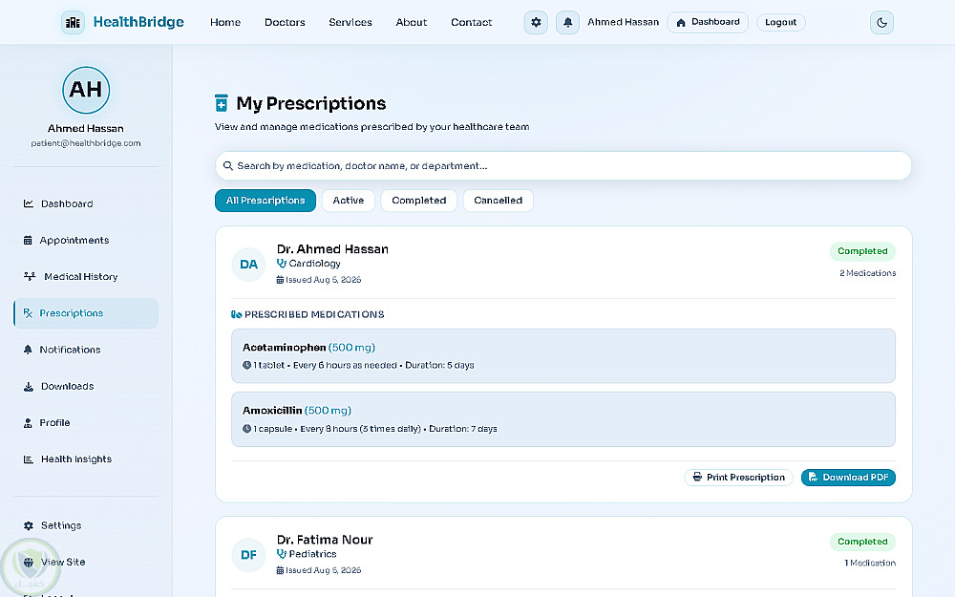Toggle dark mode with moon icon

click(881, 23)
